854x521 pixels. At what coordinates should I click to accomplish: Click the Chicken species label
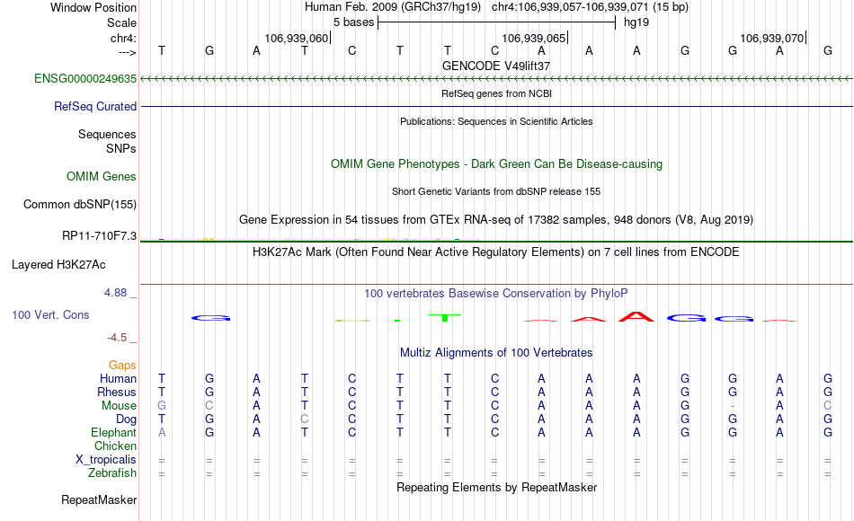click(115, 446)
